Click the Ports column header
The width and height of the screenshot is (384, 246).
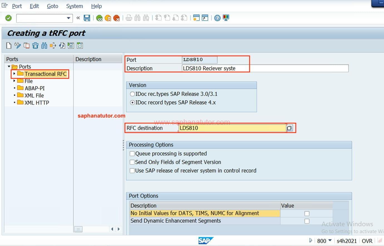[x=39, y=59]
